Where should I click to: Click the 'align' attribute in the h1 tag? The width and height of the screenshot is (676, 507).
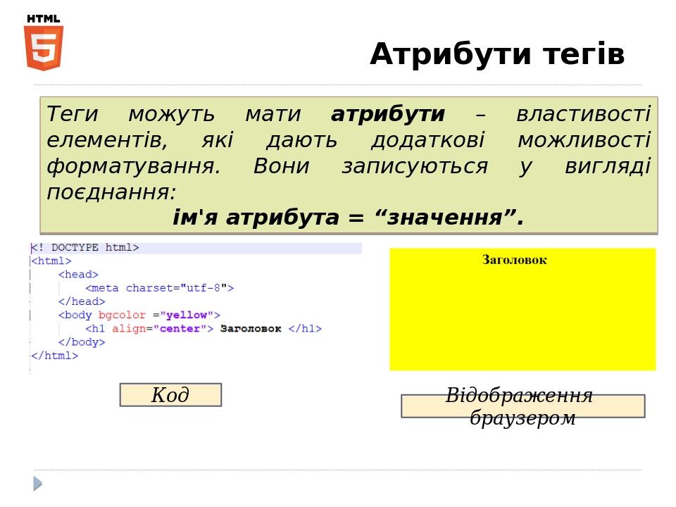[129, 329]
